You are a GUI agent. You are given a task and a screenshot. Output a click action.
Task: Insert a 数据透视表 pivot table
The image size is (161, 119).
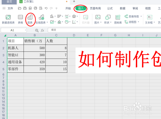[x=8, y=19]
